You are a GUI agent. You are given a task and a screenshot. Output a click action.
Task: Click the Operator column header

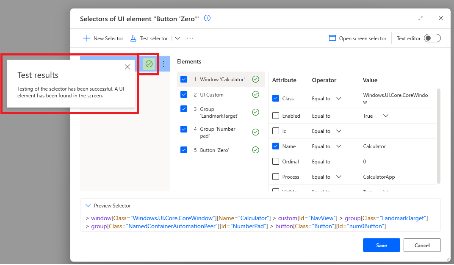point(324,80)
